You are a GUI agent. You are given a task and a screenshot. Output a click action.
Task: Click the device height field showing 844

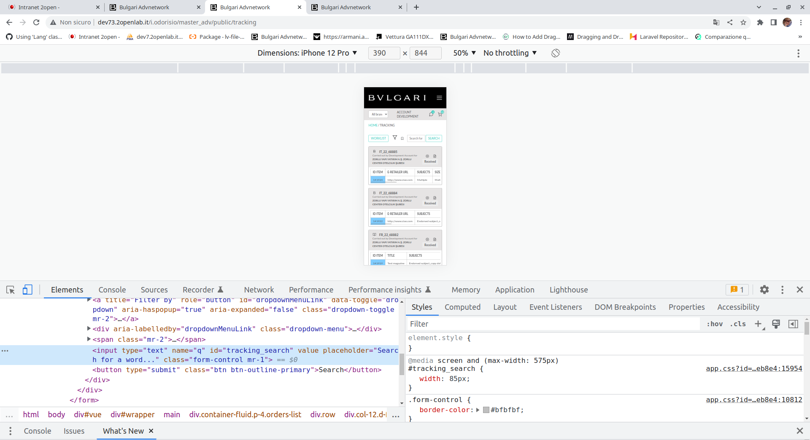426,53
